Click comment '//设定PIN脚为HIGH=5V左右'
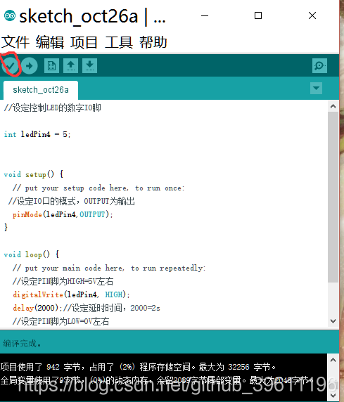344x402 pixels. (x=63, y=281)
